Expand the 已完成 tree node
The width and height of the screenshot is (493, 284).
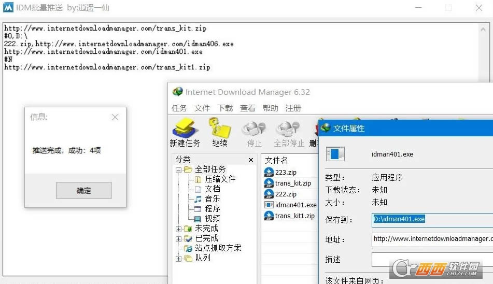click(x=178, y=239)
